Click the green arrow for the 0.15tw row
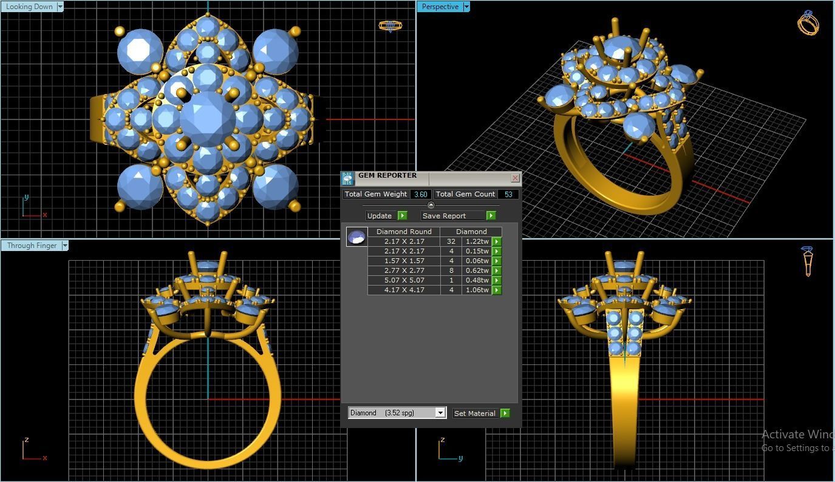The height and width of the screenshot is (482, 835). (x=496, y=251)
